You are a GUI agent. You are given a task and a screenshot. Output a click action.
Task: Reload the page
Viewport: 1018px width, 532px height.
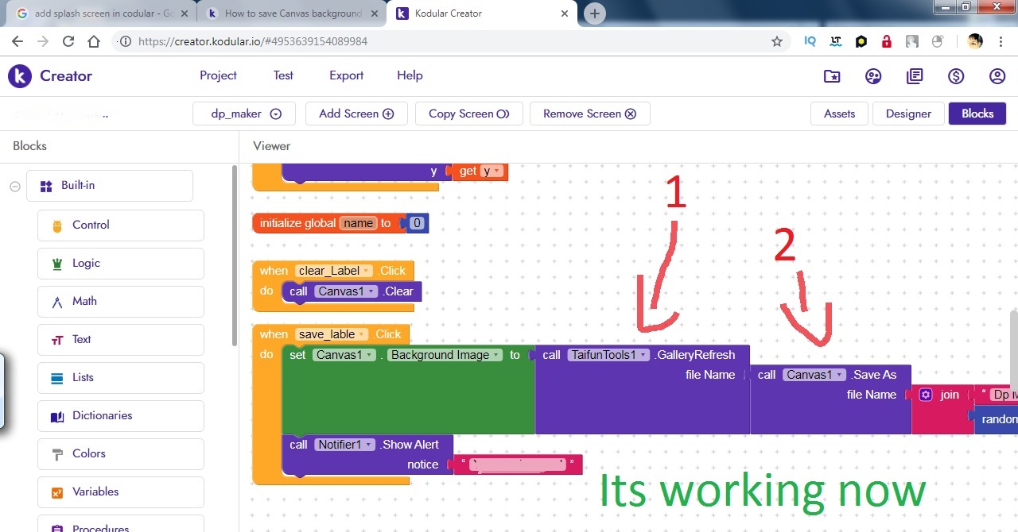(x=68, y=41)
